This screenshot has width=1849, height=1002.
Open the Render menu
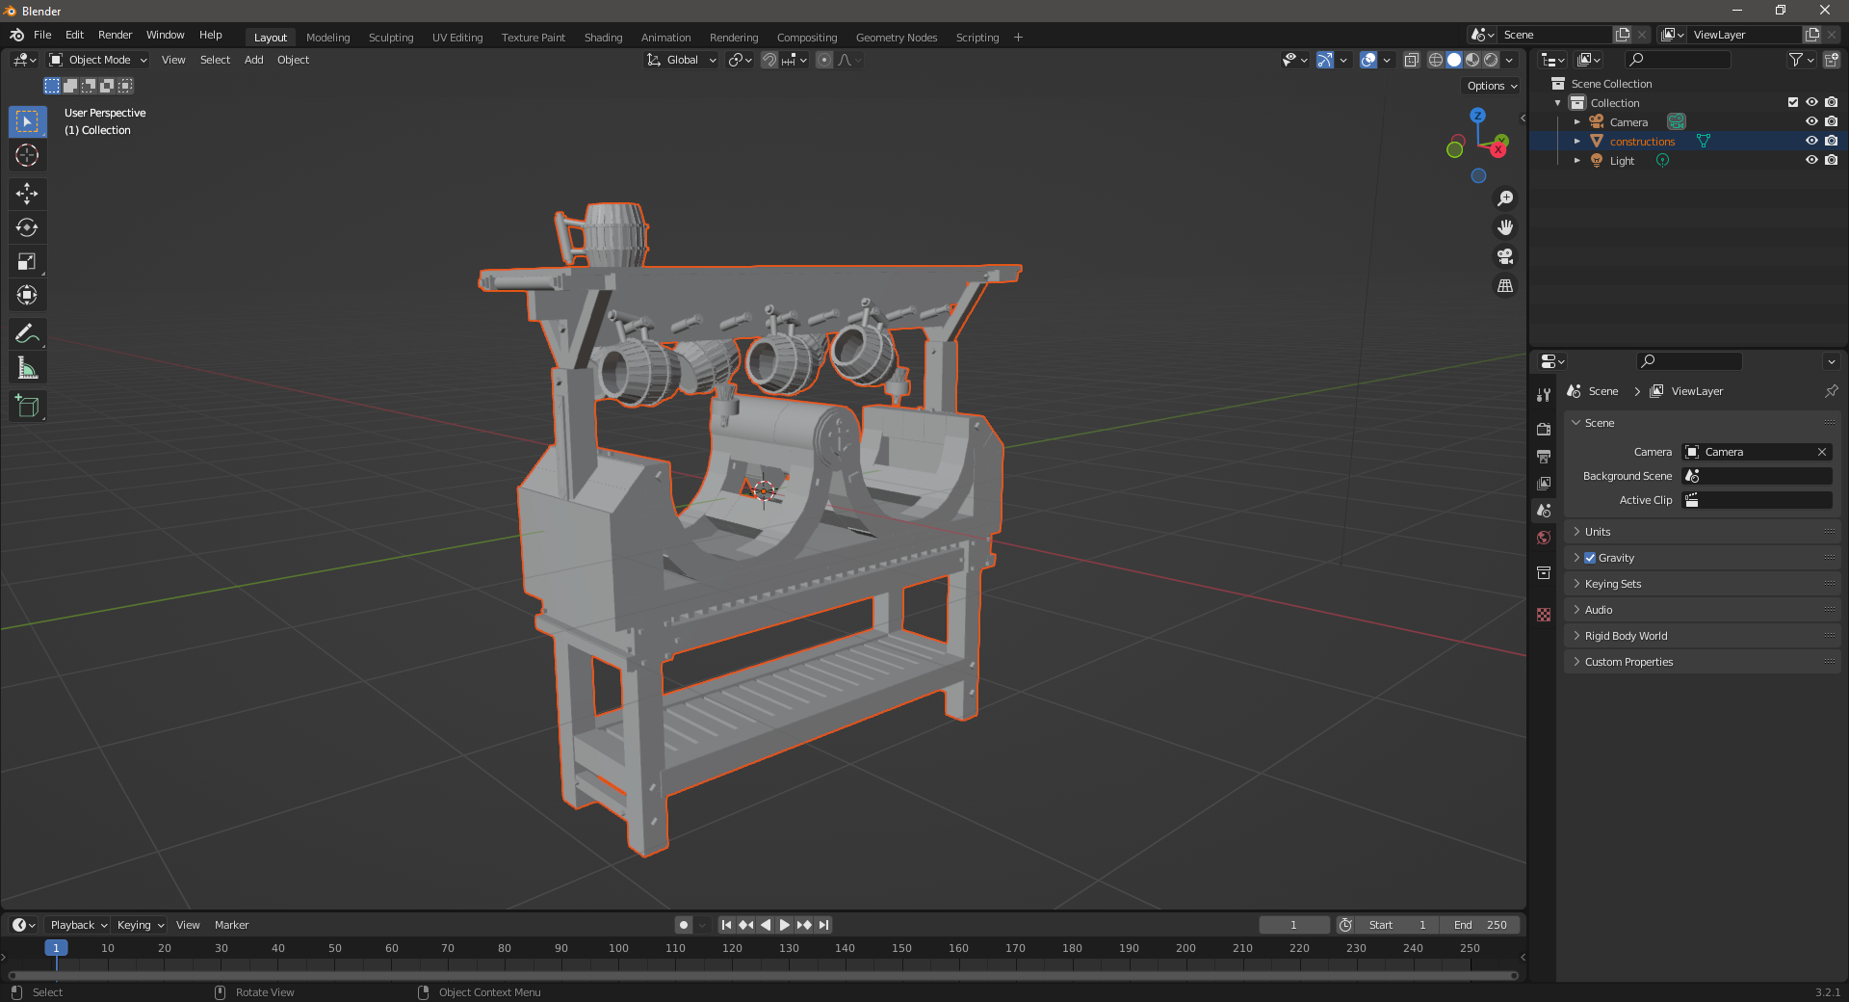[115, 35]
